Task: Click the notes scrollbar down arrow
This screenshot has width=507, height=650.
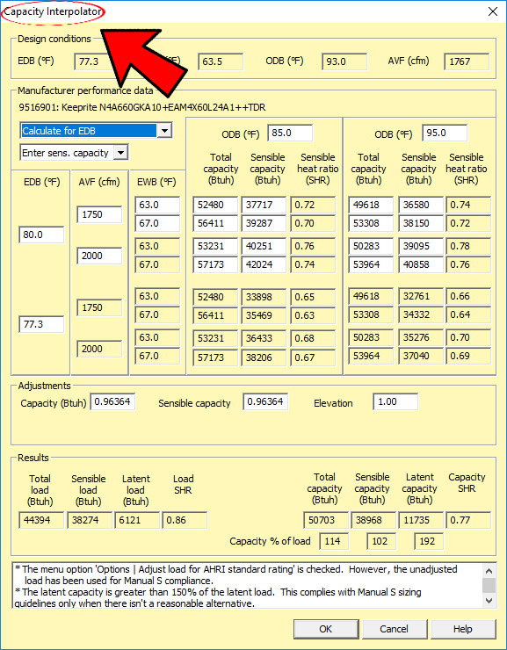Action: 489,600
